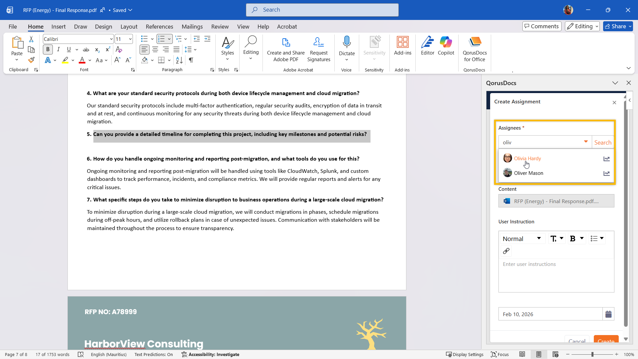Screen dimensions: 638x359
Task: Switch to Read Mode view in status bar
Action: (522, 354)
